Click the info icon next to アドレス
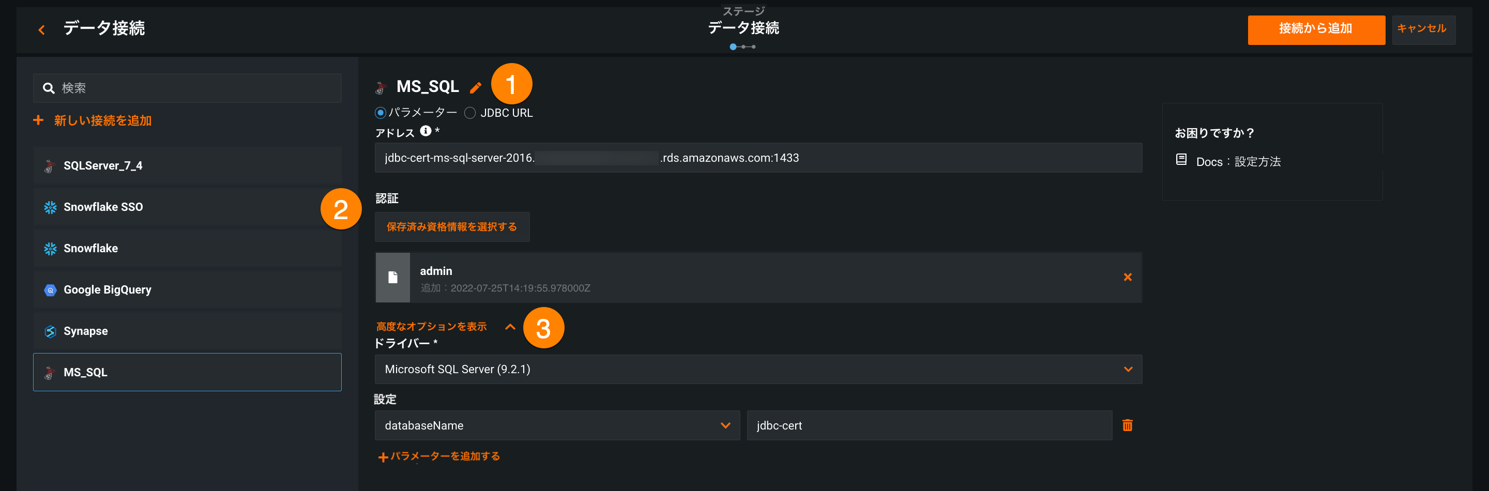 pyautogui.click(x=426, y=131)
